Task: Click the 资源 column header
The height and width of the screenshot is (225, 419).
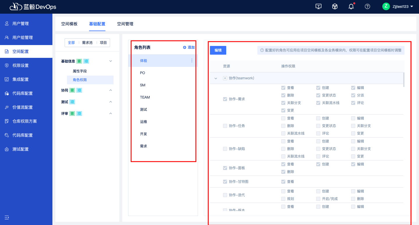Action: [x=227, y=66]
